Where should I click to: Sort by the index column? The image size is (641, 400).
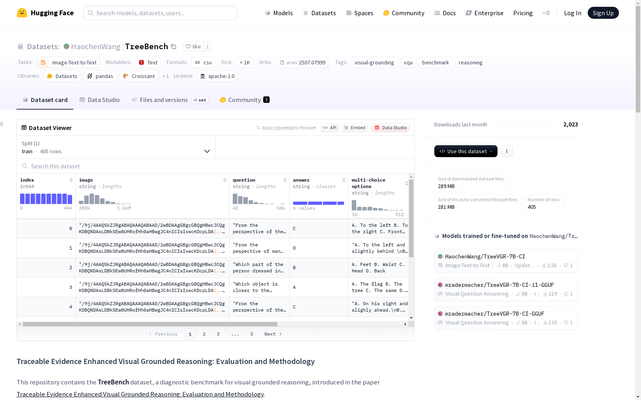[71, 180]
